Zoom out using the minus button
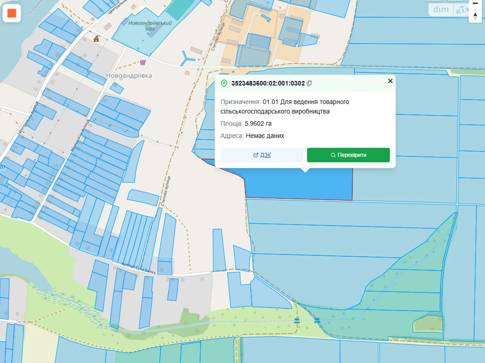 (475, 3)
